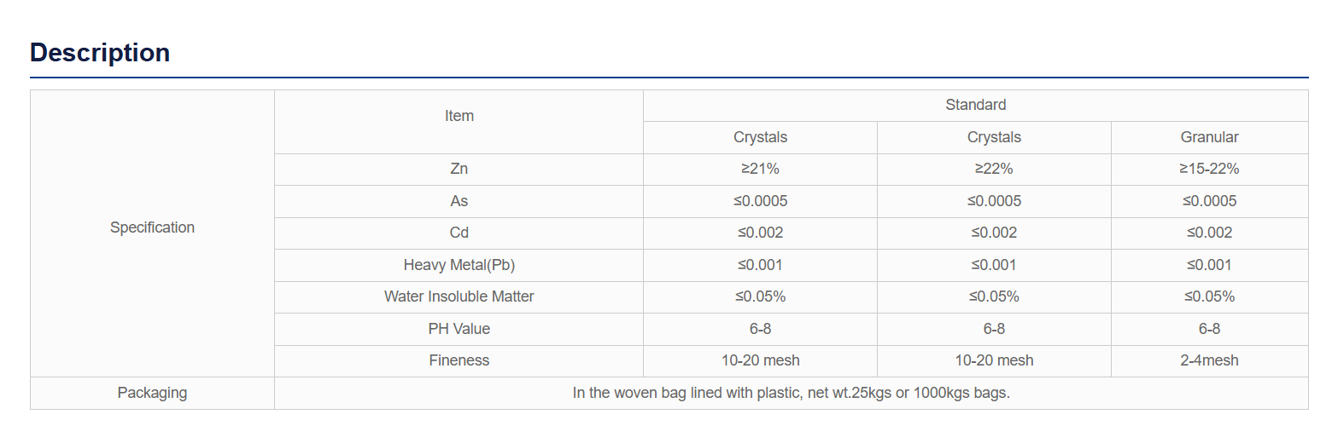This screenshot has height=426, width=1338.
Task: Click the Zn row label
Action: click(459, 169)
